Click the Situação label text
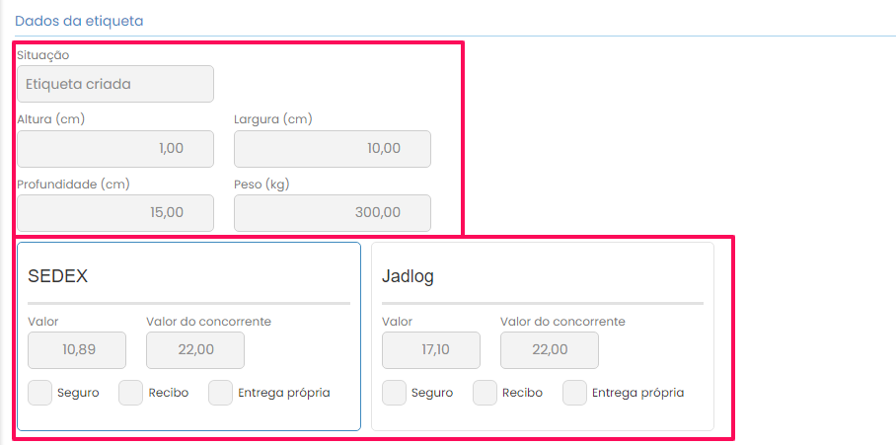The height and width of the screenshot is (445, 896). pos(43,55)
